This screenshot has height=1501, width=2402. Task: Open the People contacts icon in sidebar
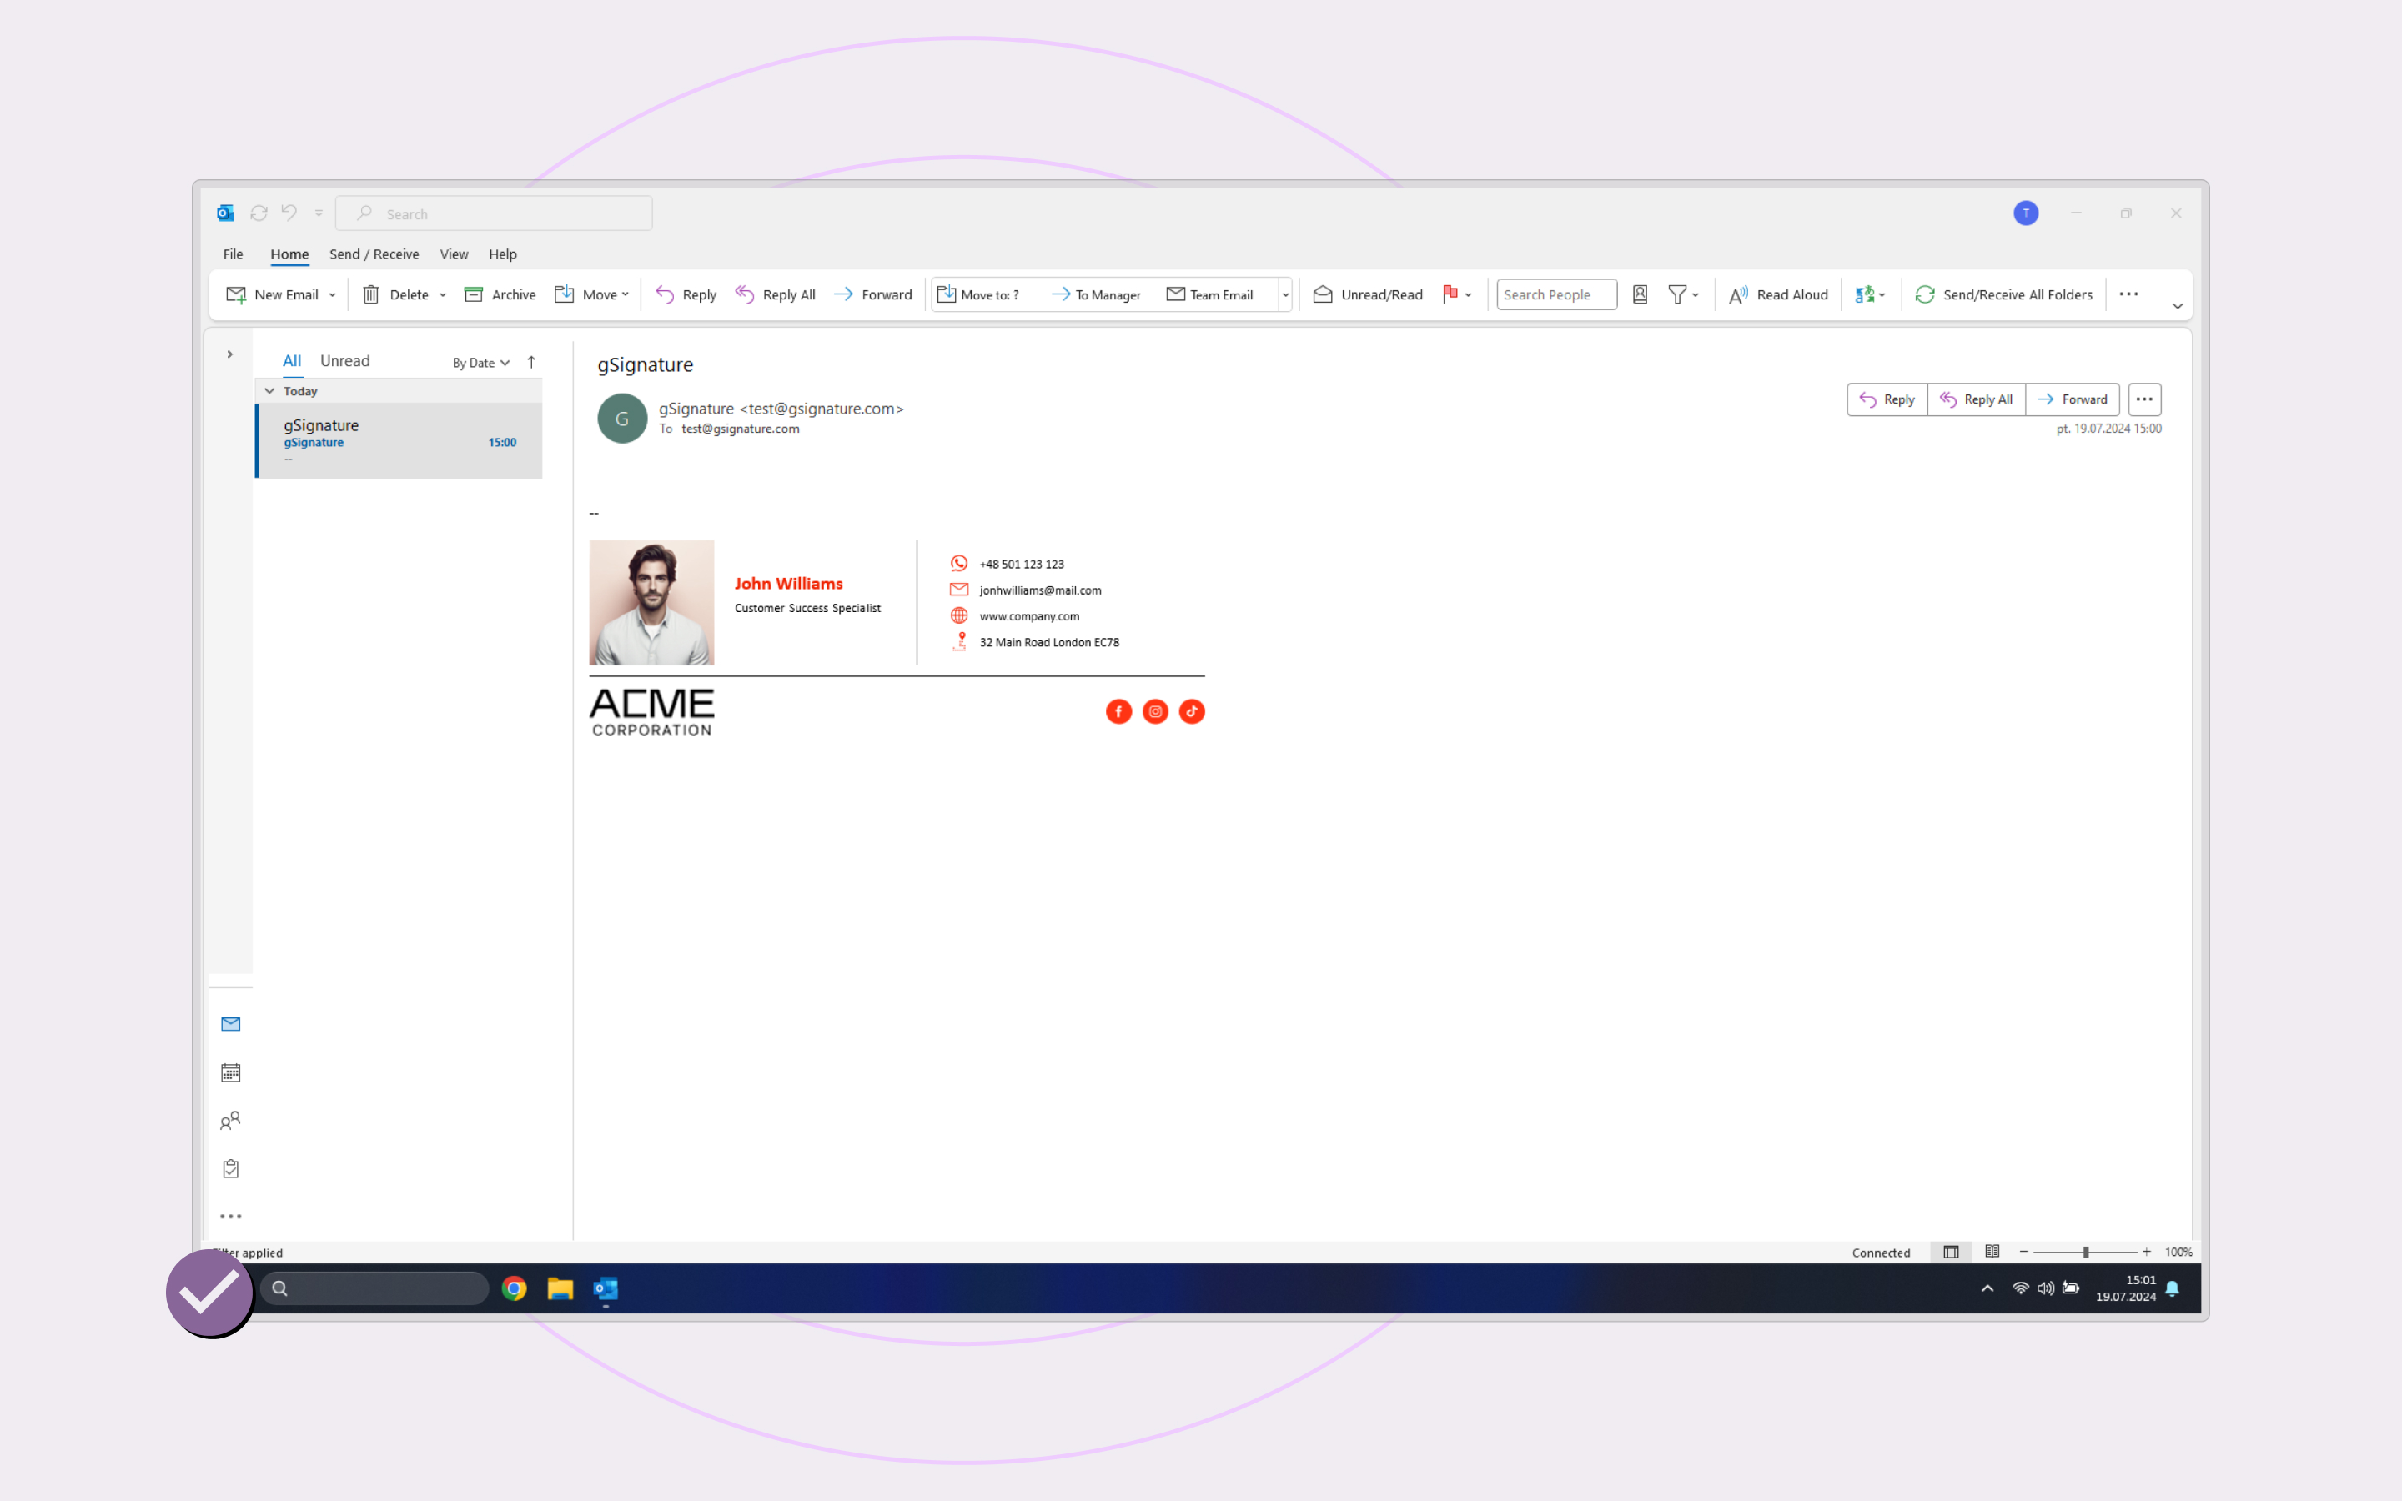(230, 1121)
